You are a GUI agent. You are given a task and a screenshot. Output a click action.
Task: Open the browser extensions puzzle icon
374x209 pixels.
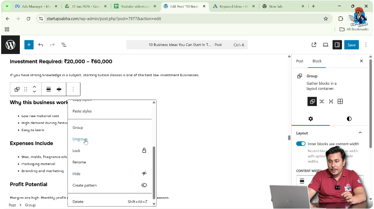[340, 19]
